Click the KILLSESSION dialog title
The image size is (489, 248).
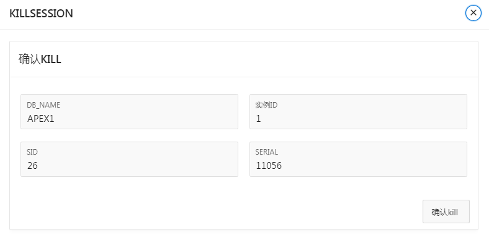41,13
